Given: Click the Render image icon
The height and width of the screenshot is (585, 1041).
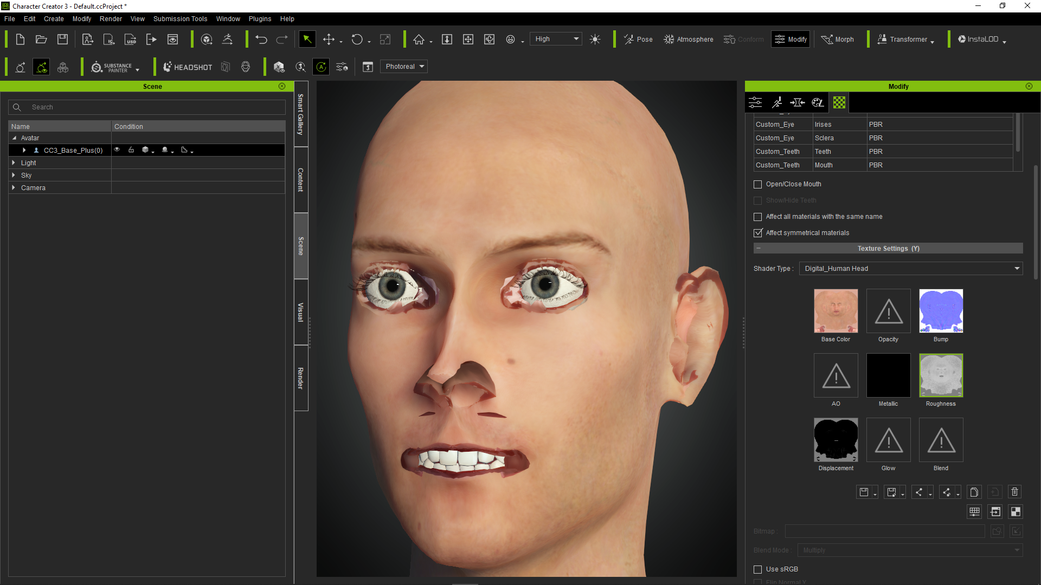Looking at the screenshot, I should pyautogui.click(x=172, y=39).
